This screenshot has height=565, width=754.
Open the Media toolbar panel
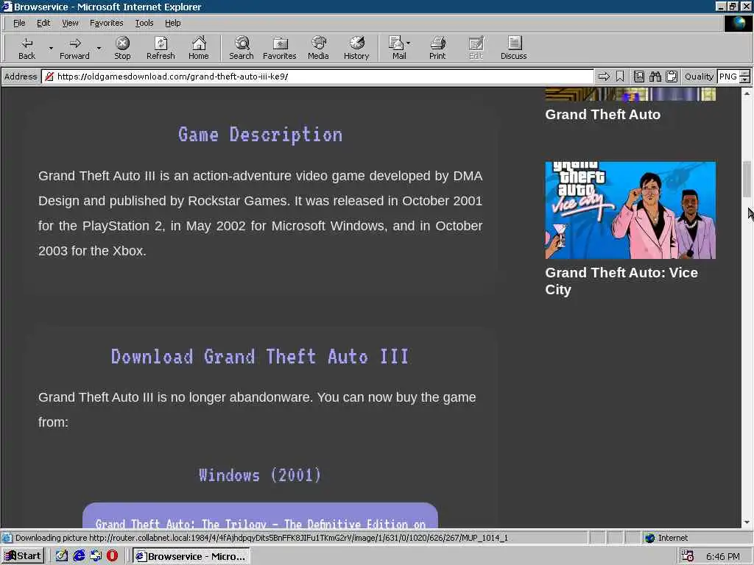click(318, 49)
